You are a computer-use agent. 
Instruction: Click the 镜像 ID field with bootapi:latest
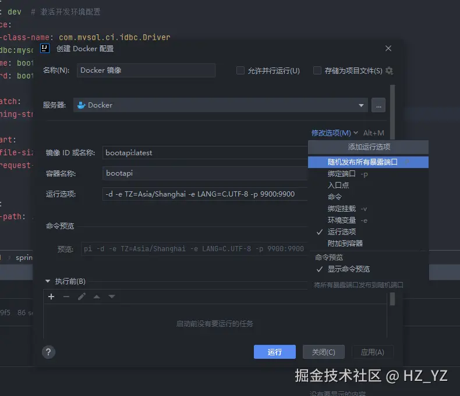[205, 152]
